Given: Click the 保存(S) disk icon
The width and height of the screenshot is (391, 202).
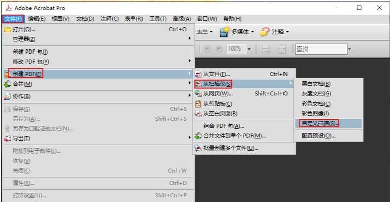Looking at the screenshot, I should click(x=7, y=109).
